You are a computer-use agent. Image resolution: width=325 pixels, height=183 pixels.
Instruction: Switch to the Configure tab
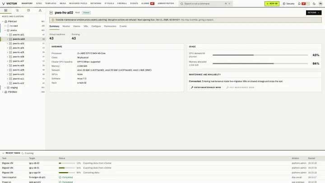click(96, 26)
